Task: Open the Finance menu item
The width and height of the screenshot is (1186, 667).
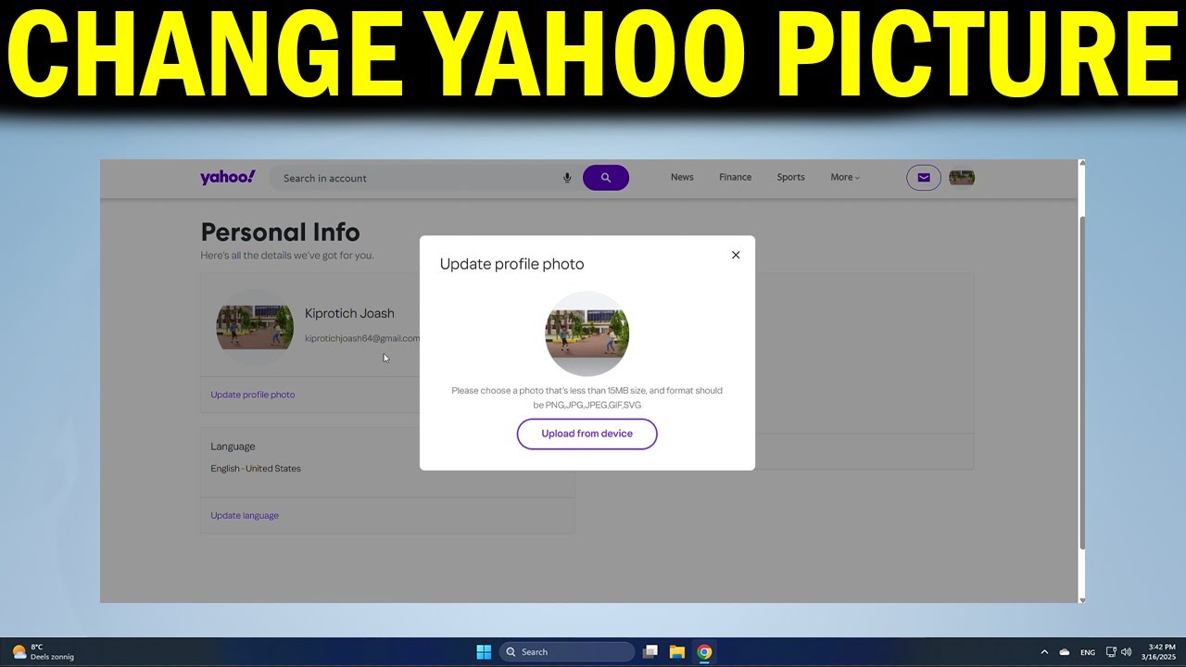Action: pos(736,177)
